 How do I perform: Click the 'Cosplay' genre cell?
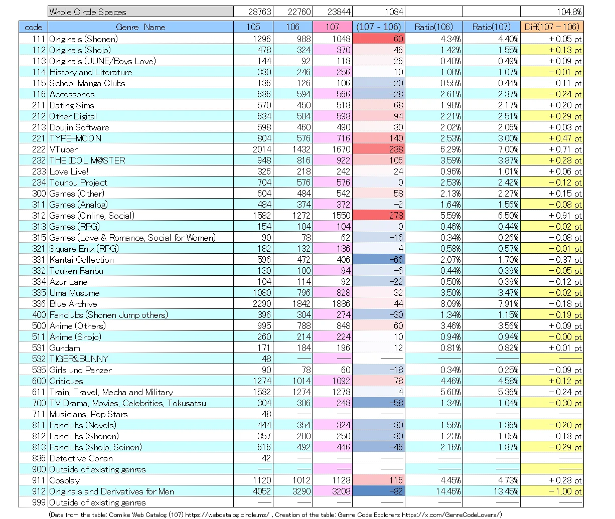pyautogui.click(x=140, y=480)
